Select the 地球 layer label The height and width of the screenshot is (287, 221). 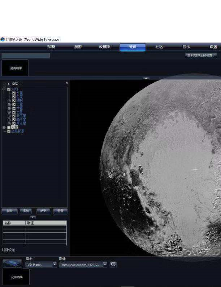tap(19, 101)
